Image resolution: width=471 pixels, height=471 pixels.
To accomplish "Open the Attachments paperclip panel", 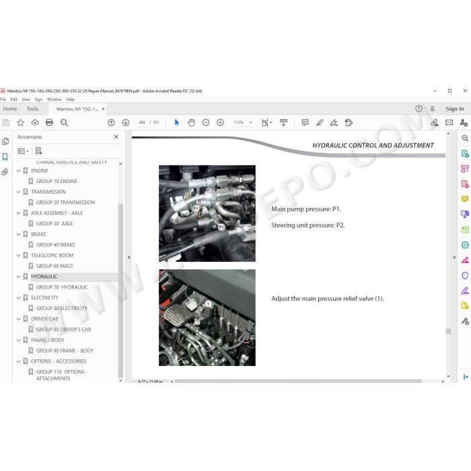I will click(5, 172).
